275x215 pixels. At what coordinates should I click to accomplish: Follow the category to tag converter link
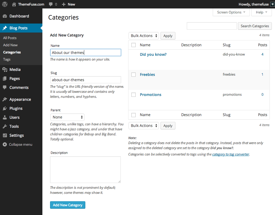(231, 154)
